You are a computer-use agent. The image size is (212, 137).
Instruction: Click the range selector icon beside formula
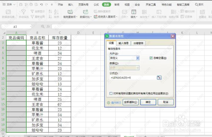[159, 77]
